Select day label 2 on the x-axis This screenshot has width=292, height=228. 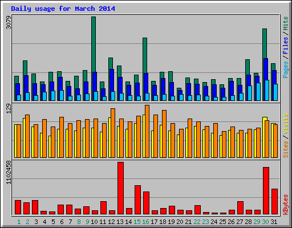tap(27, 222)
